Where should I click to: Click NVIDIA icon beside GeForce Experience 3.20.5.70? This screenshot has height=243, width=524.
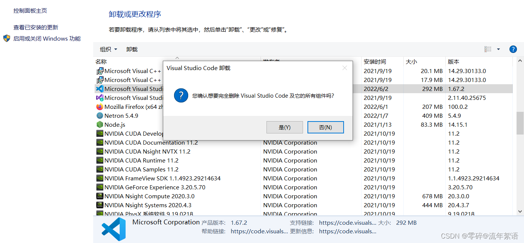(100, 187)
